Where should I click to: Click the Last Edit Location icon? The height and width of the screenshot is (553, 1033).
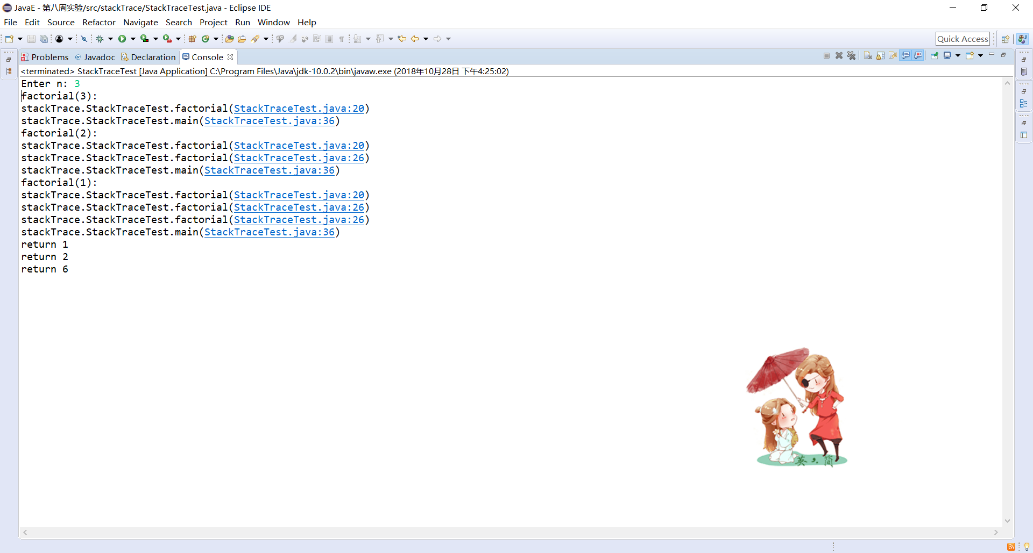pos(402,39)
